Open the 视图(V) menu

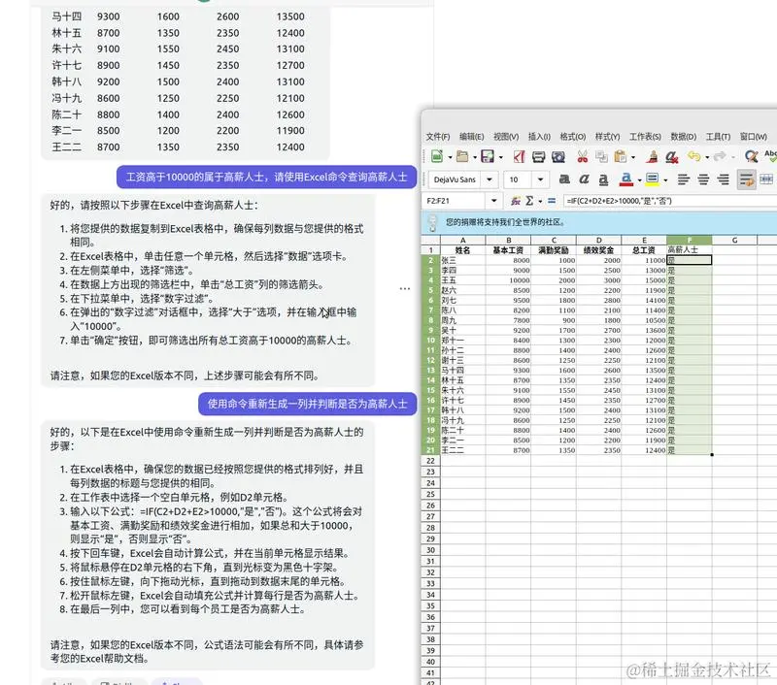(x=506, y=137)
